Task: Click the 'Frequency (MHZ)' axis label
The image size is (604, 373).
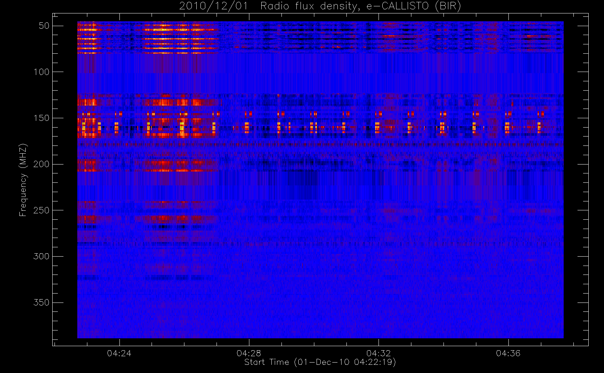Action: [x=23, y=180]
